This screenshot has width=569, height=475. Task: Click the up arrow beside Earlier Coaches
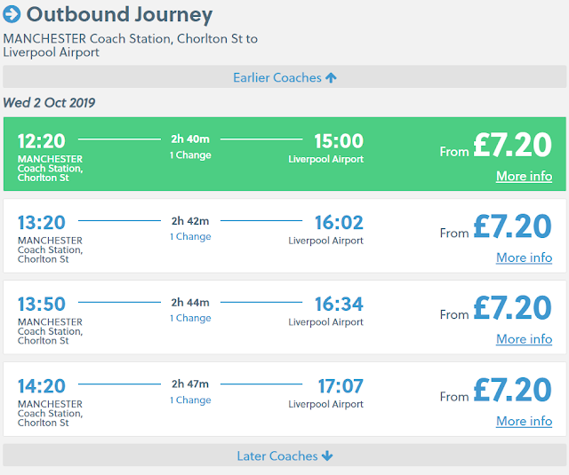pos(331,77)
